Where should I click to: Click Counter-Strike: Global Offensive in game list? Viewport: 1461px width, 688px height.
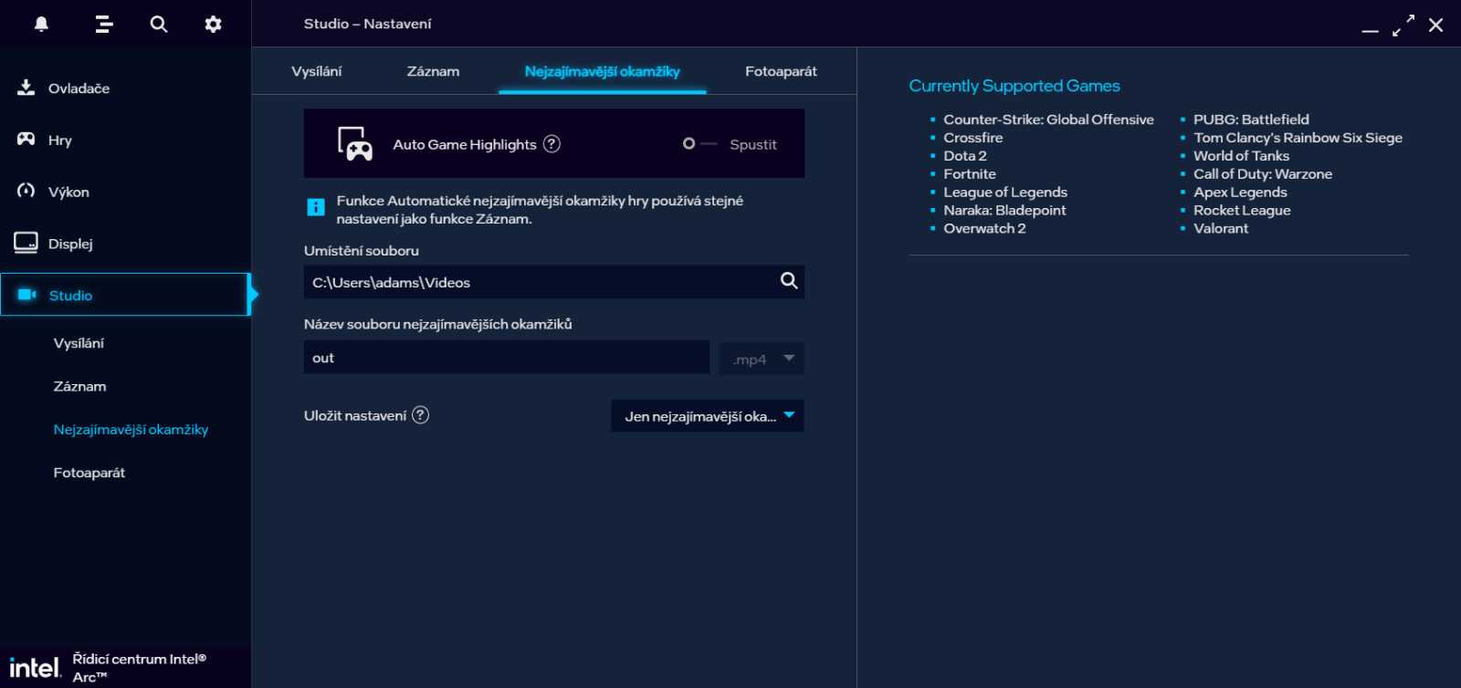pos(1048,120)
